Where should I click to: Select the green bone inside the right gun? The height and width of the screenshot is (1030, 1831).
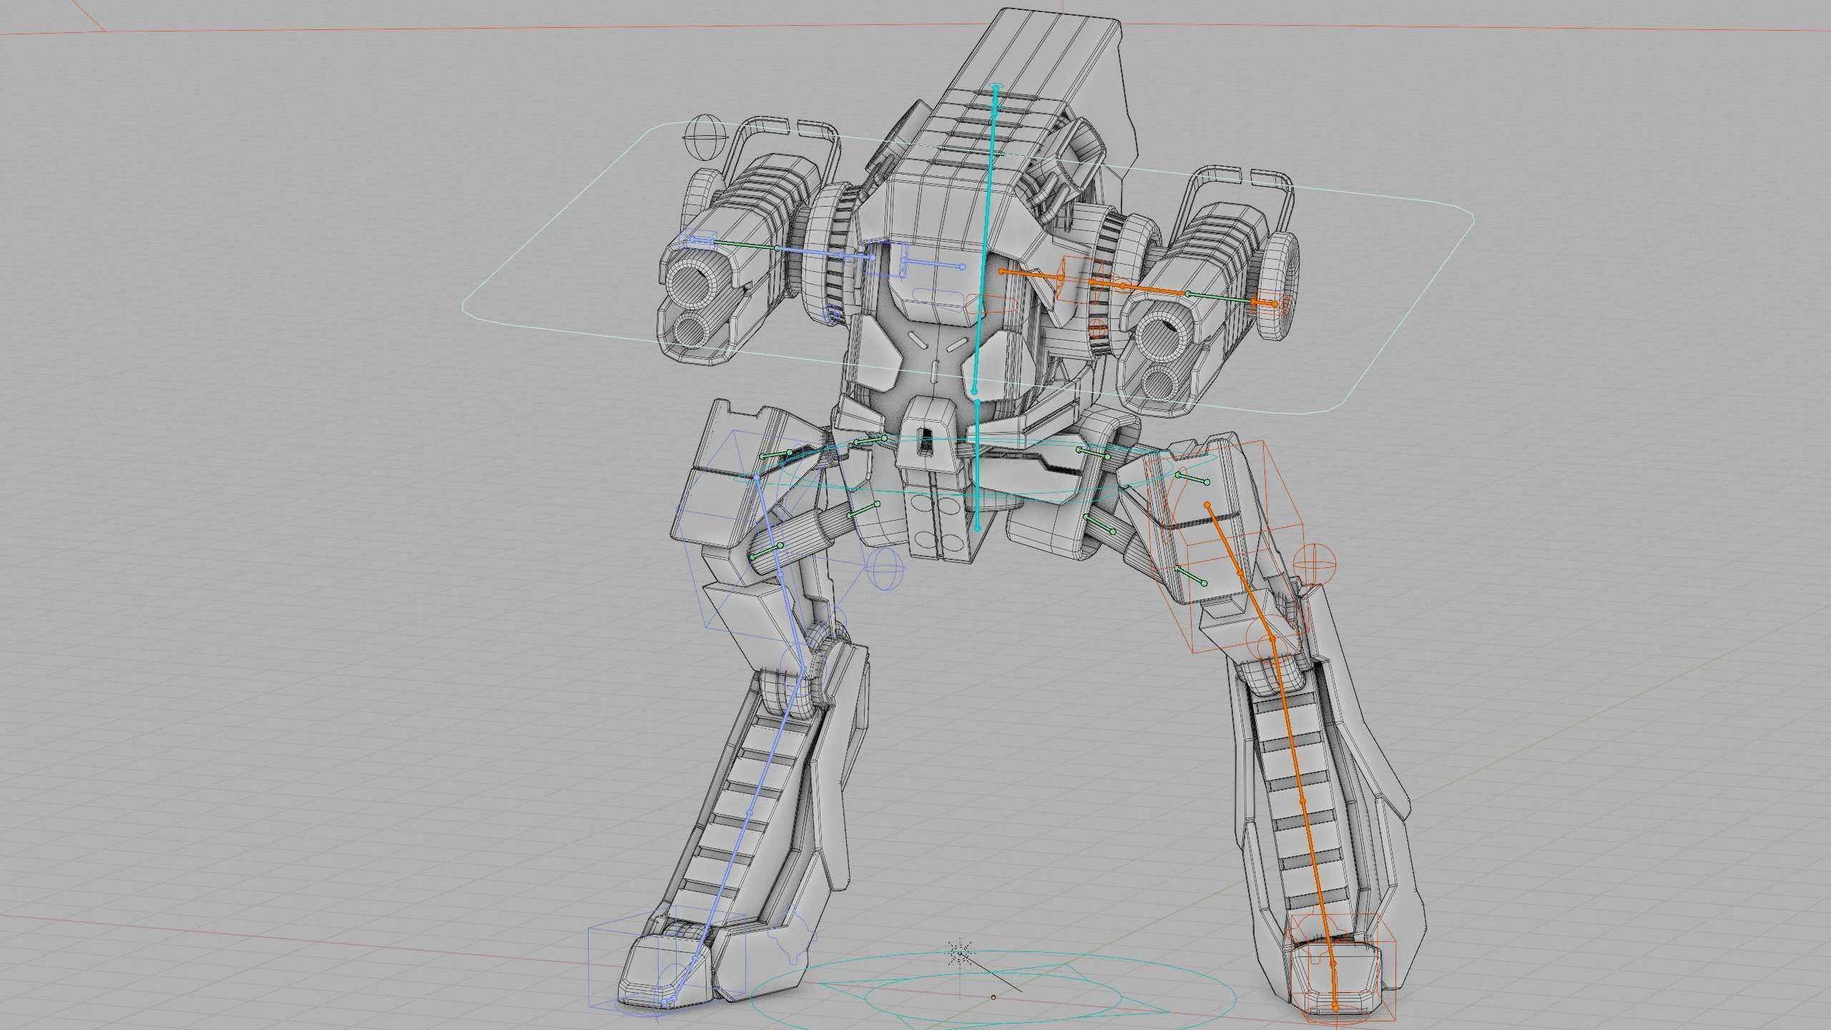(x=1220, y=298)
